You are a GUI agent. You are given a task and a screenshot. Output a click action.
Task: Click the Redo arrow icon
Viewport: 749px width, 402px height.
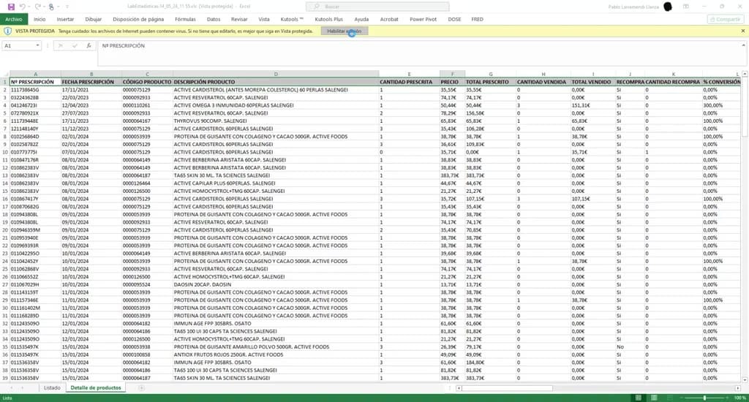[38, 7]
